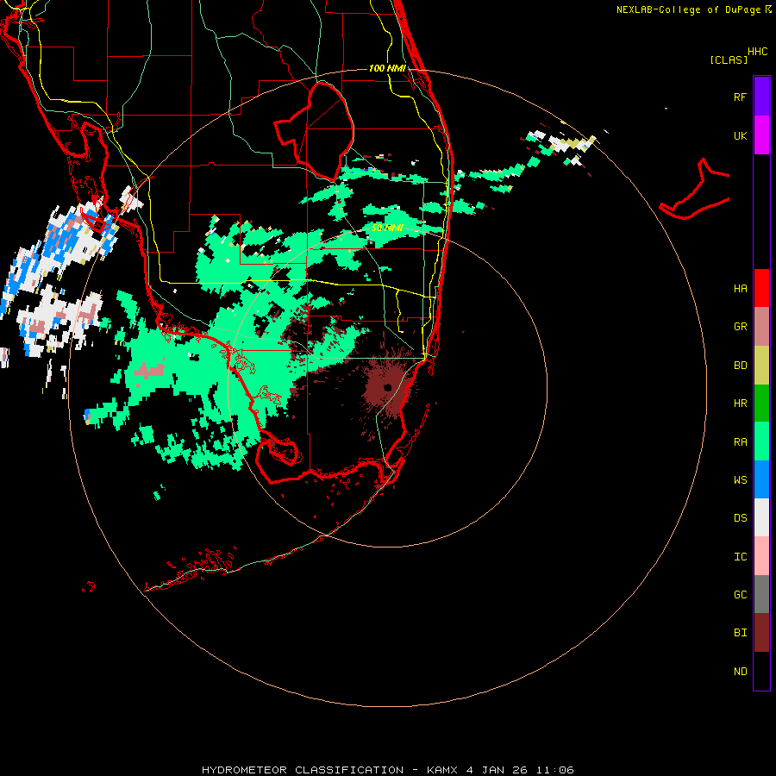776x776 pixels.
Task: Click the 'RF' legend label
Action: [740, 97]
